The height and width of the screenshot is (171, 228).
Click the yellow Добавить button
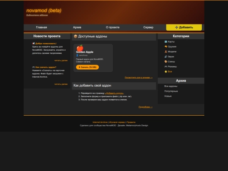(184, 27)
